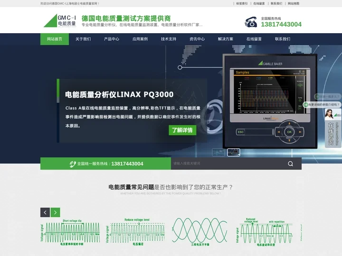Open 技术支持 in the navigation bar

(169, 39)
